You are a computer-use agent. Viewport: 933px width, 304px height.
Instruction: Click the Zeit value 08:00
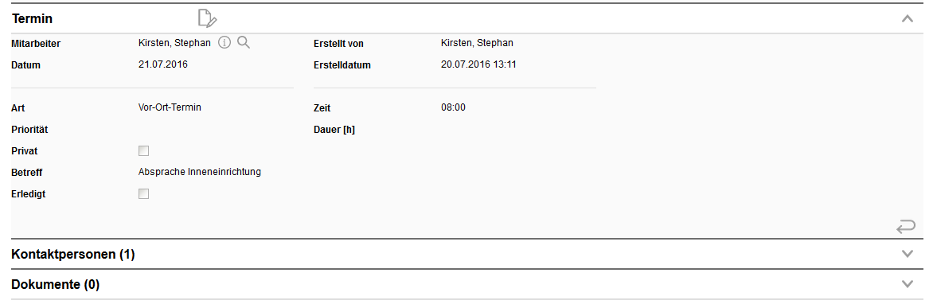454,107
